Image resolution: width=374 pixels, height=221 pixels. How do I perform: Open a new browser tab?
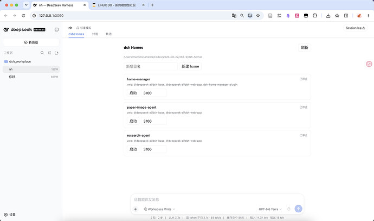[152, 5]
